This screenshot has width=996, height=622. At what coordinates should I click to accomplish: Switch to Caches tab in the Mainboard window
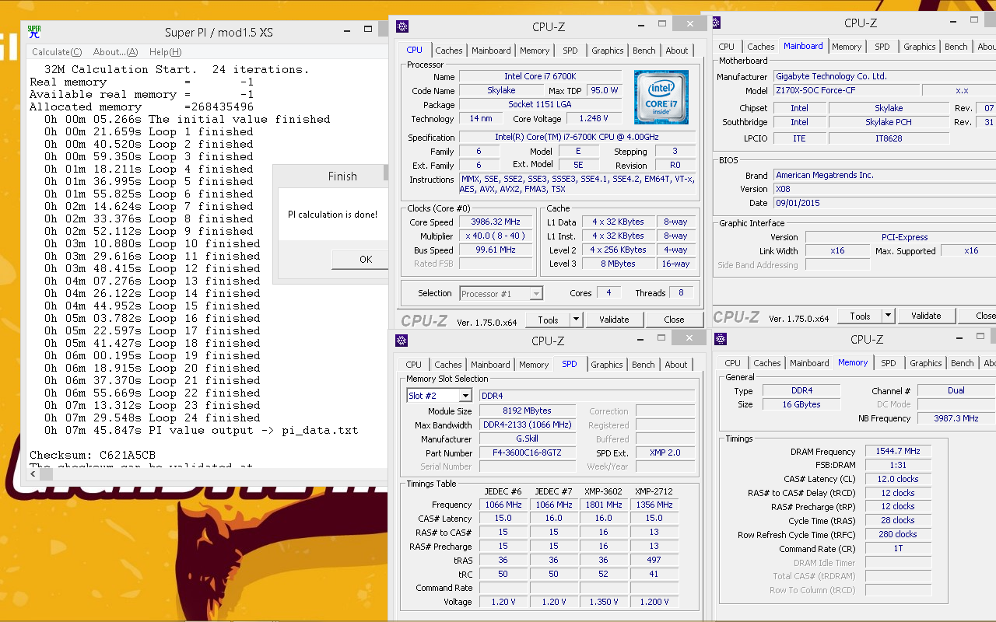tap(760, 47)
